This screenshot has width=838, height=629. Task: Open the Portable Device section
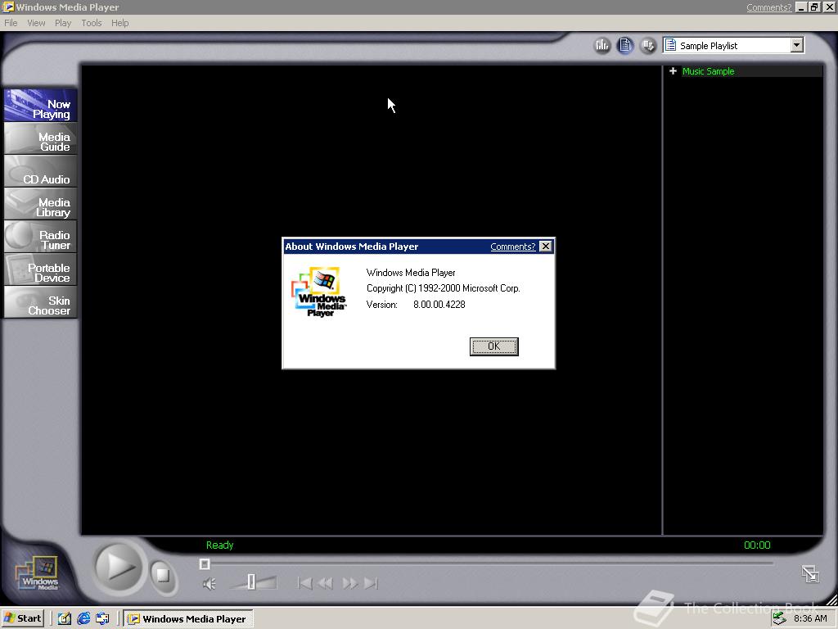point(41,269)
